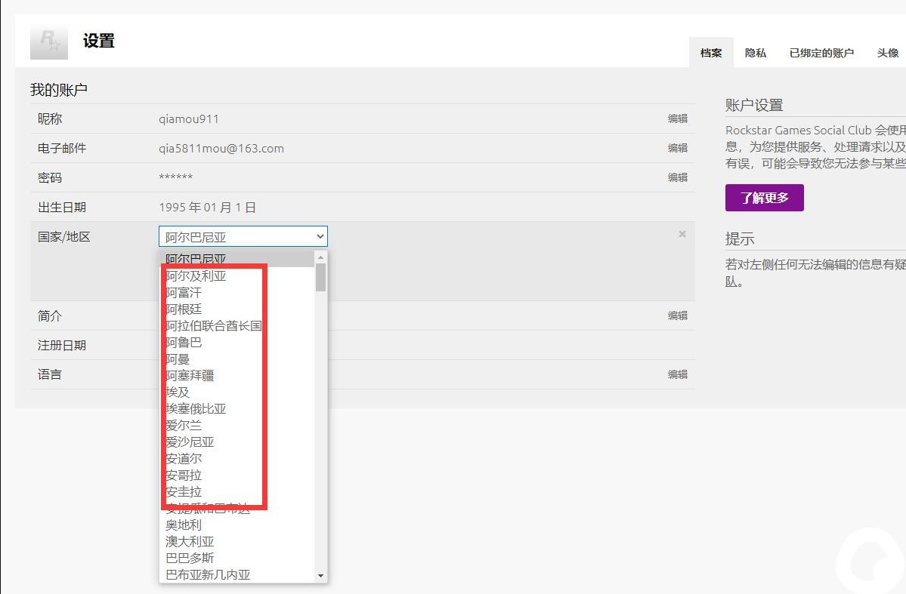
Task: Select 安哥拉 in the country list
Action: 237,475
